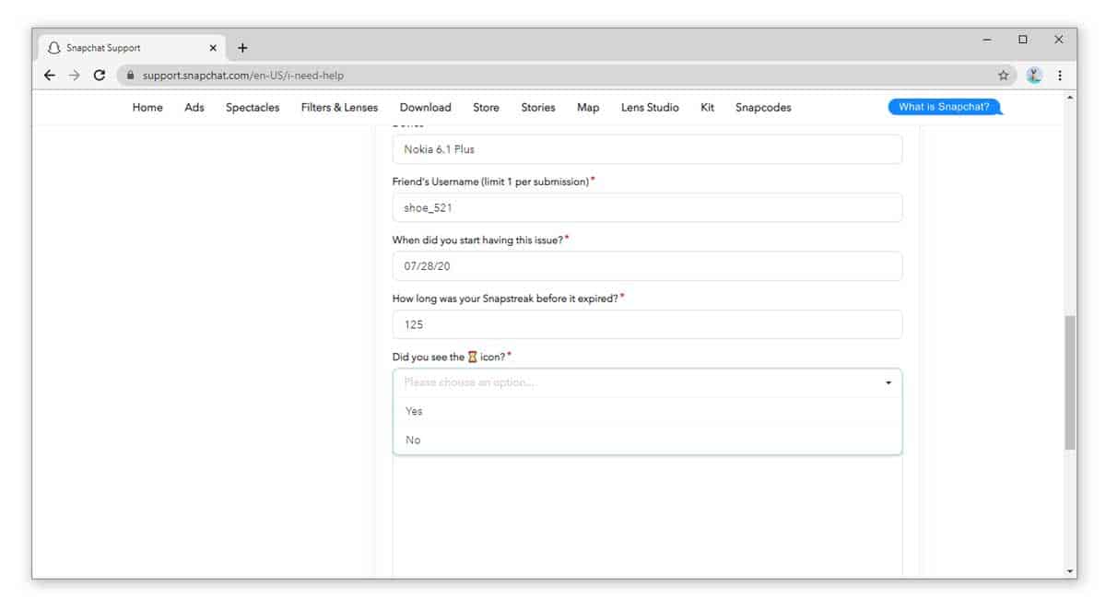Click the 'When did you start' label
Screen dimensions: 1106x610
click(x=480, y=240)
